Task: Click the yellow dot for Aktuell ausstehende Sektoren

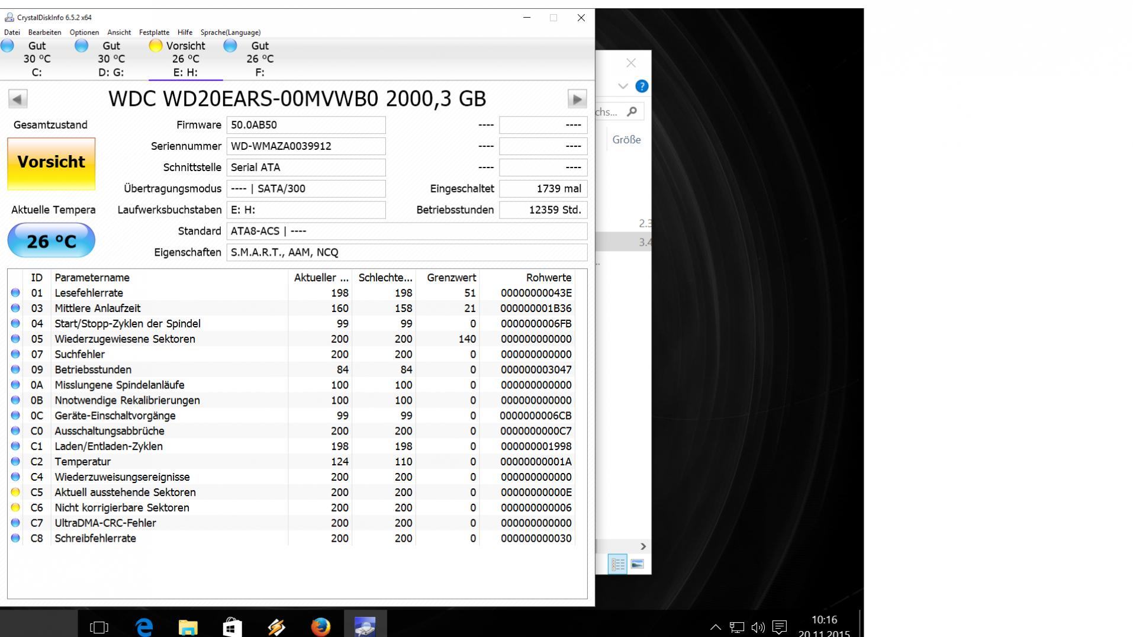Action: [x=15, y=493]
